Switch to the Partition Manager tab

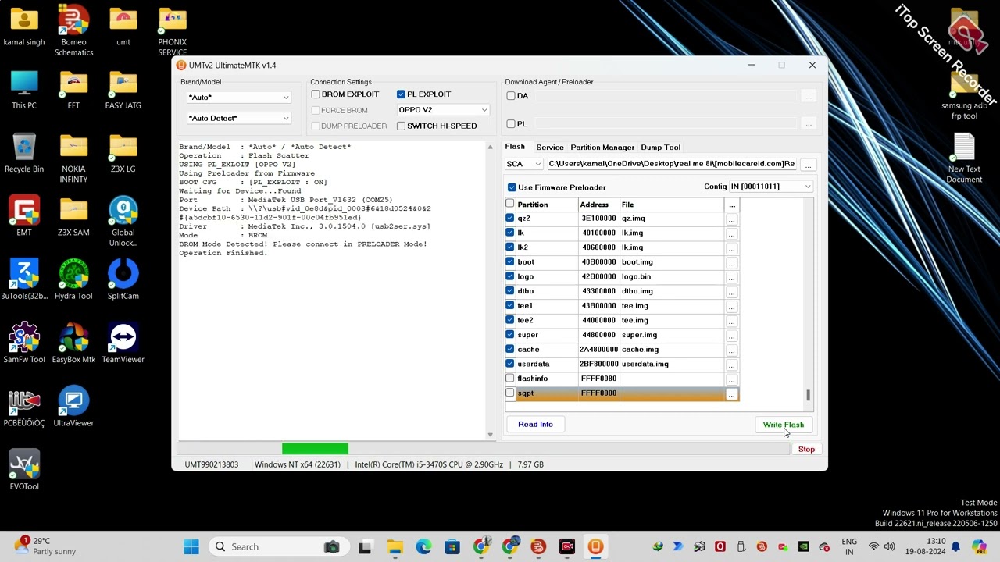pyautogui.click(x=602, y=148)
